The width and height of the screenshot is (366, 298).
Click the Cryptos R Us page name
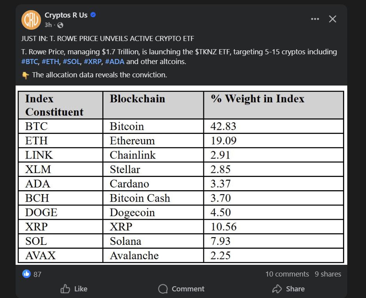(x=66, y=15)
